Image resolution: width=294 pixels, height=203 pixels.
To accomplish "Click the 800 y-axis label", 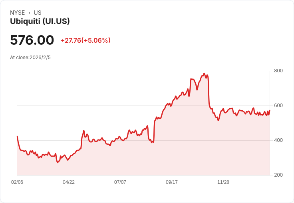I will pyautogui.click(x=278, y=71).
